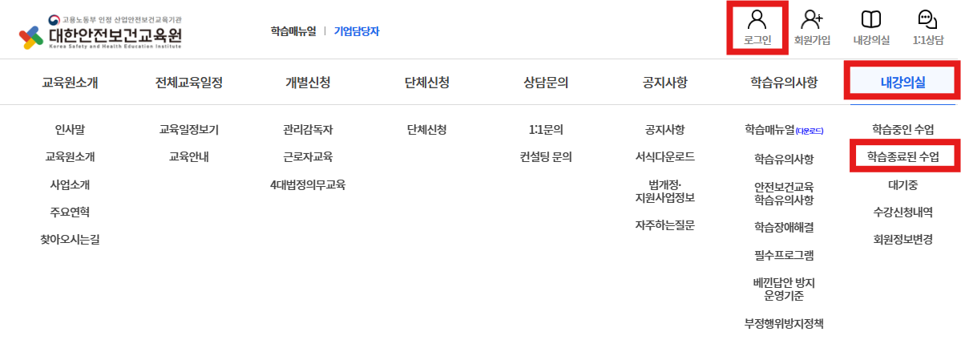Open 내강의실 via the book icon
The height and width of the screenshot is (344, 961).
click(x=871, y=20)
